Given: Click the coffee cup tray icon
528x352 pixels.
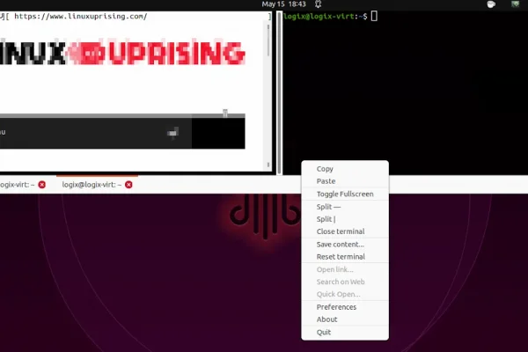Looking at the screenshot, I should (491, 4).
